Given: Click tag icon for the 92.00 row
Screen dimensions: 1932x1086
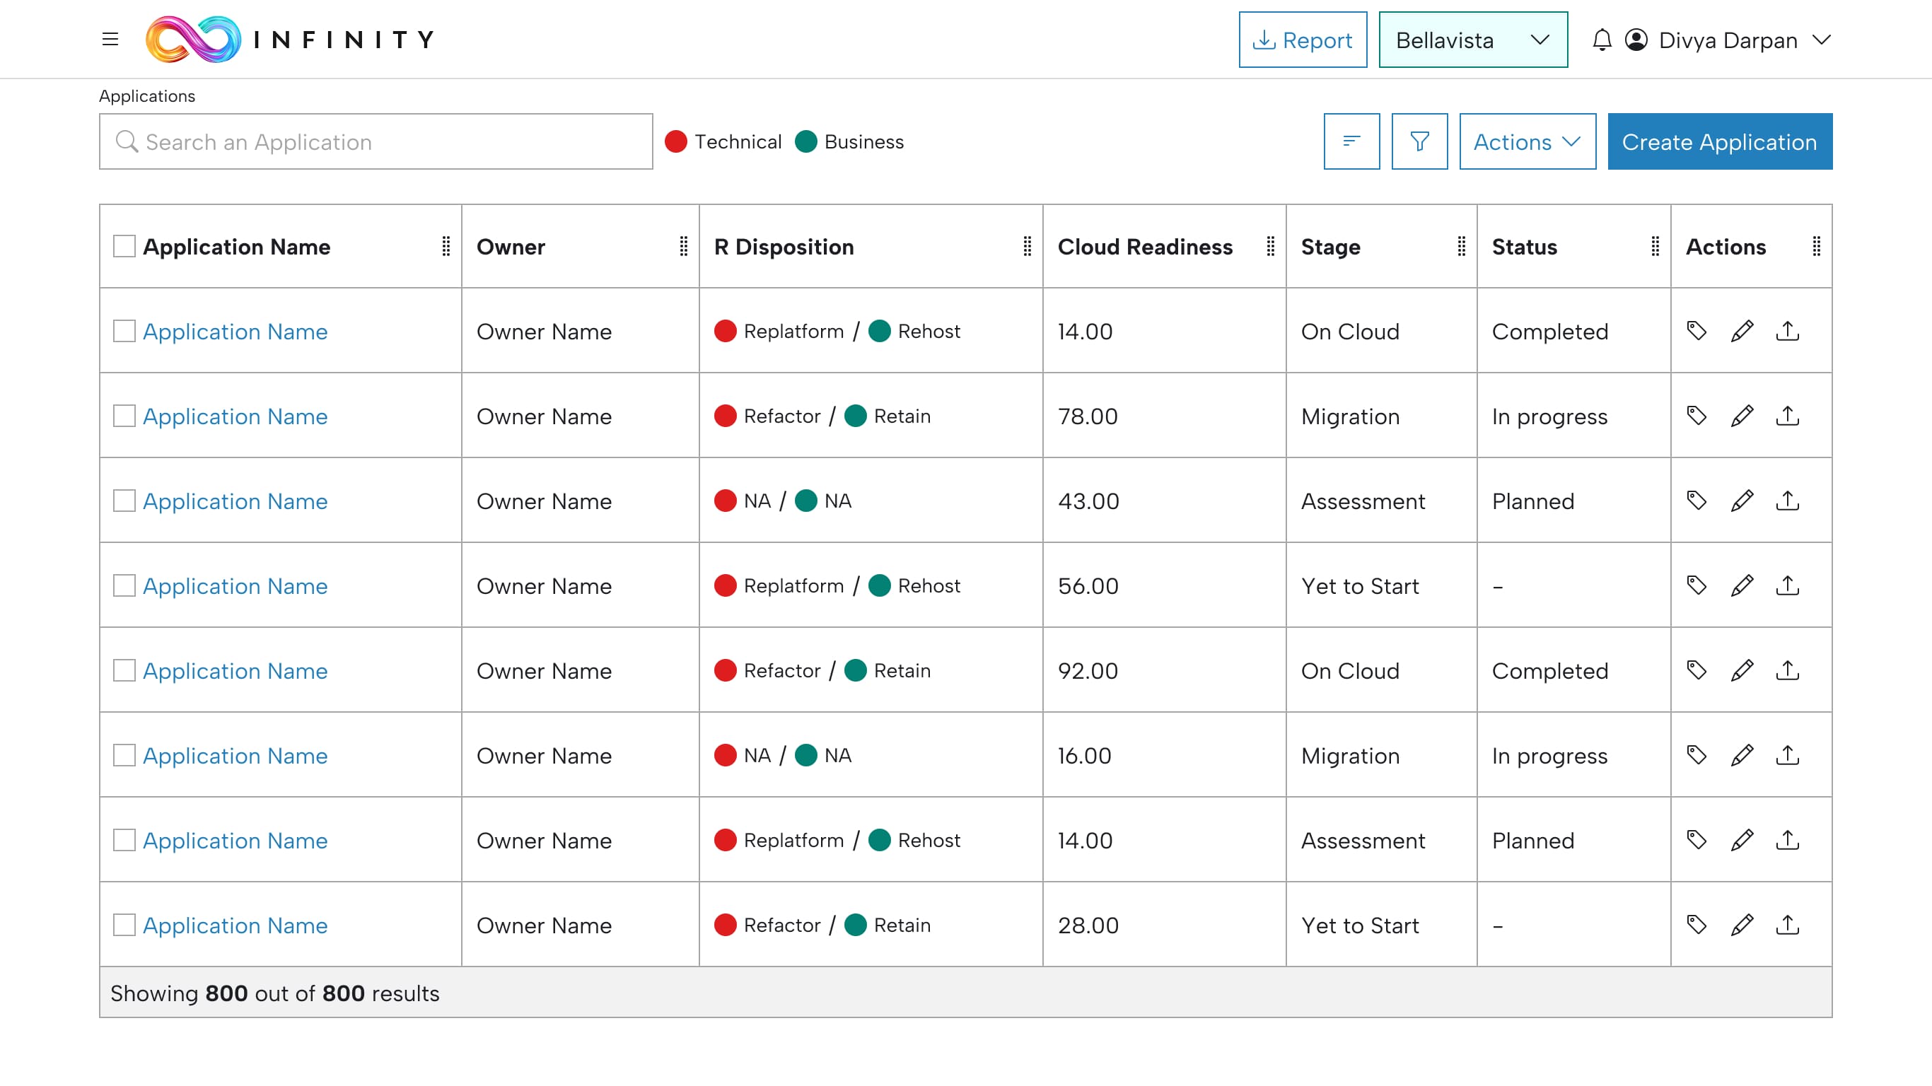Looking at the screenshot, I should 1697,670.
